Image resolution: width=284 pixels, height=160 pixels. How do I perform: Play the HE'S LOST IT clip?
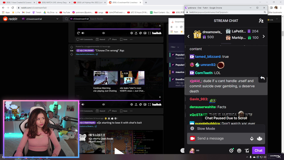(119, 151)
